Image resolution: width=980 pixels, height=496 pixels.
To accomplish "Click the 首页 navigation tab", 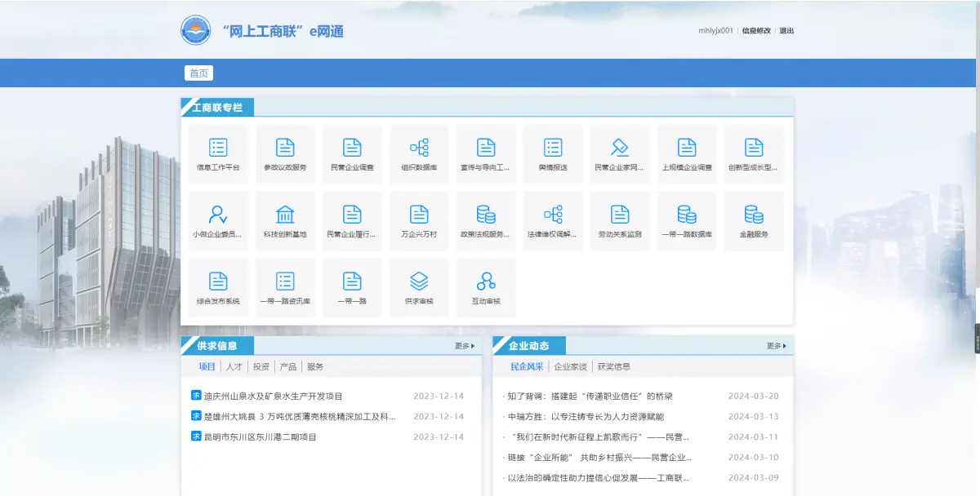I will pos(198,73).
